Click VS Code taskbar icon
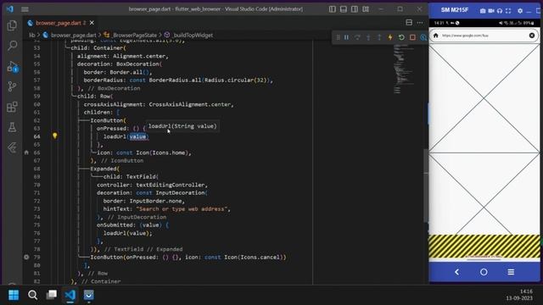The width and height of the screenshot is (543, 305). (70, 295)
